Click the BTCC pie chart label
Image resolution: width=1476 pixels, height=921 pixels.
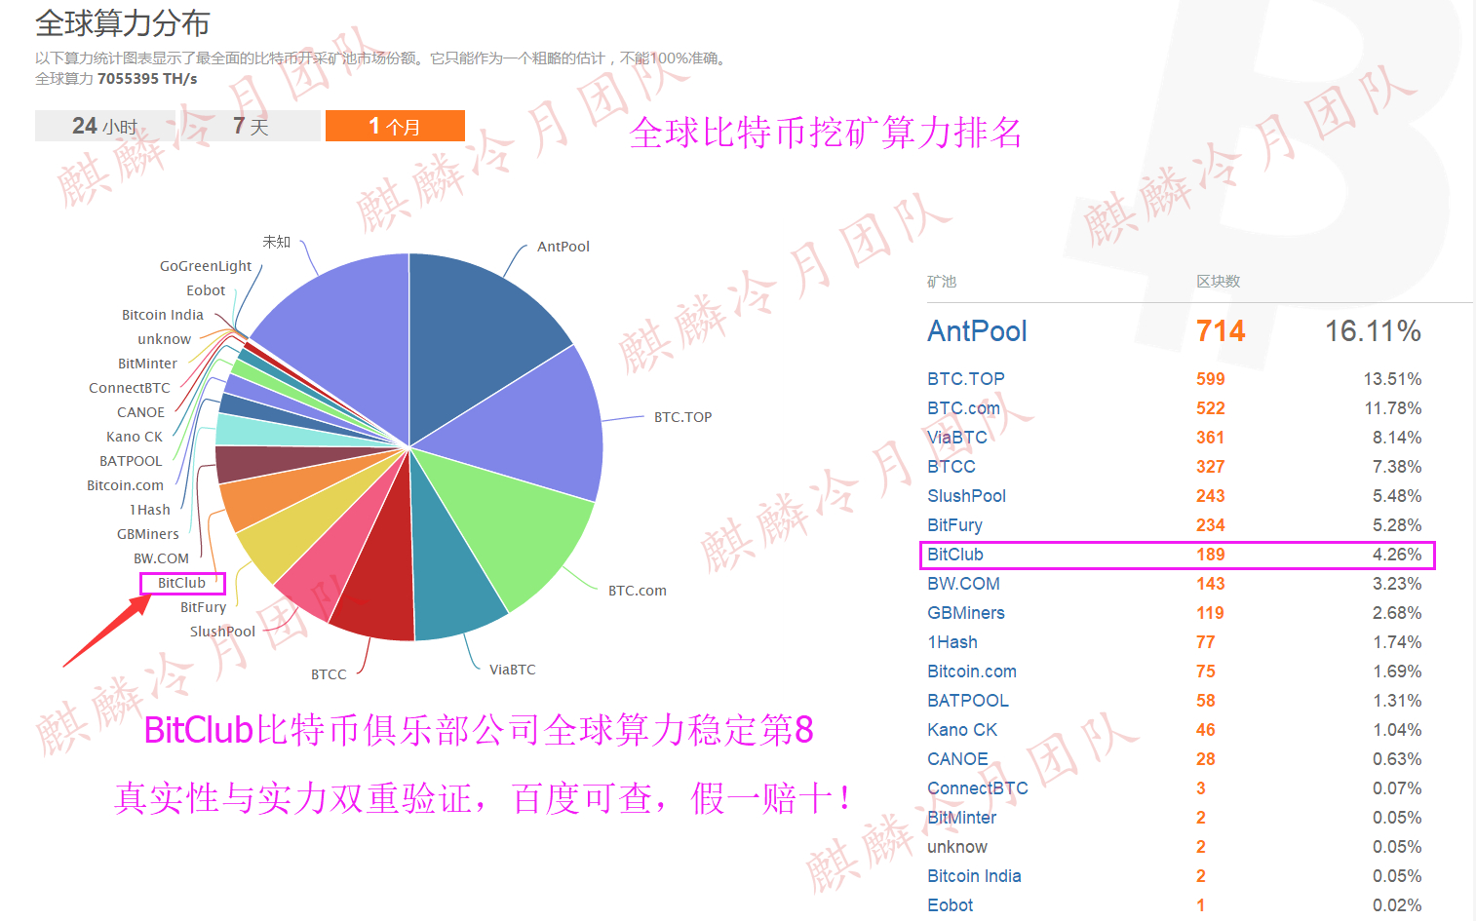(329, 674)
